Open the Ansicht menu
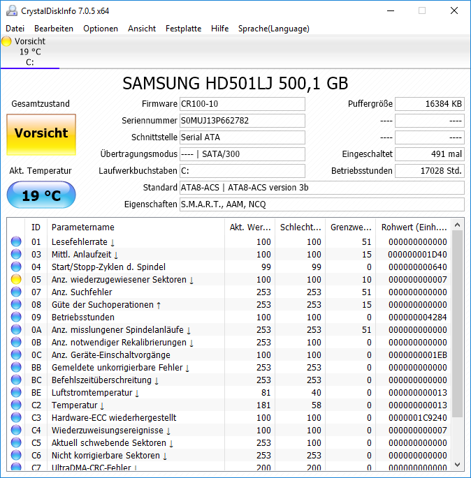The height and width of the screenshot is (478, 471). [x=142, y=29]
